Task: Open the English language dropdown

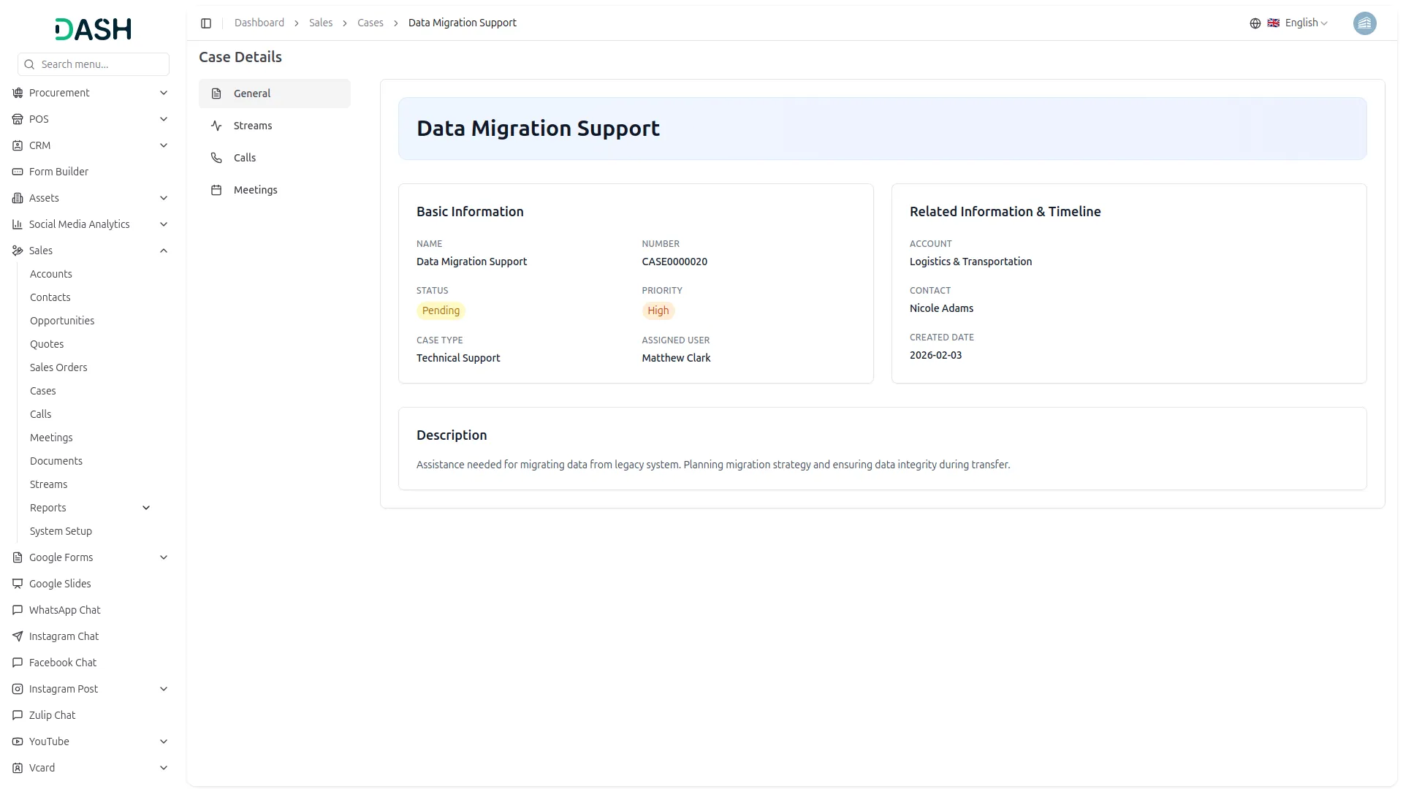Action: click(x=1298, y=23)
